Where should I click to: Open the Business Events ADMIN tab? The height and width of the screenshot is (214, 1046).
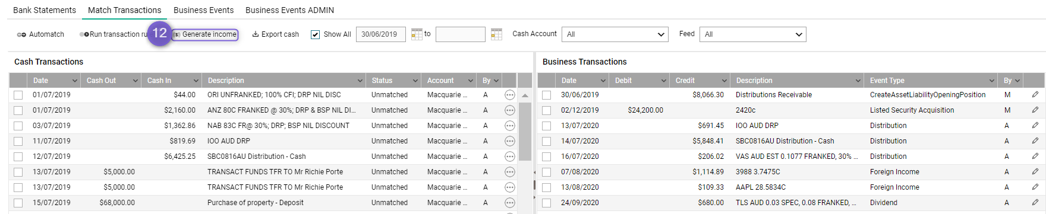coord(289,10)
